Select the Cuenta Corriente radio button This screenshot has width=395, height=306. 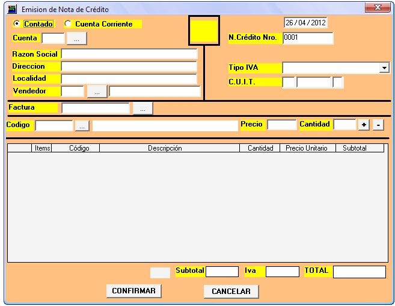tap(67, 24)
